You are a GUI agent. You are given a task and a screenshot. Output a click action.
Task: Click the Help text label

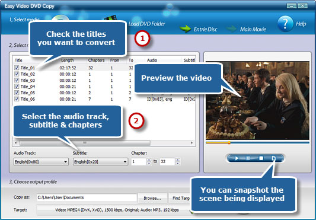(x=301, y=24)
